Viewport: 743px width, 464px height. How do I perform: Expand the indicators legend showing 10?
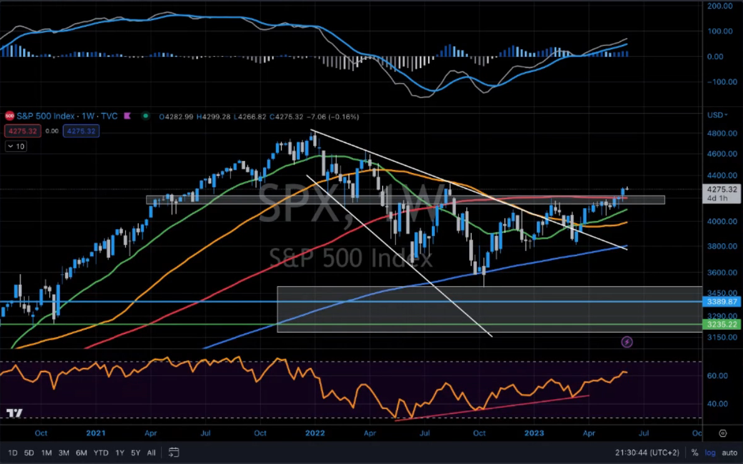pyautogui.click(x=16, y=146)
